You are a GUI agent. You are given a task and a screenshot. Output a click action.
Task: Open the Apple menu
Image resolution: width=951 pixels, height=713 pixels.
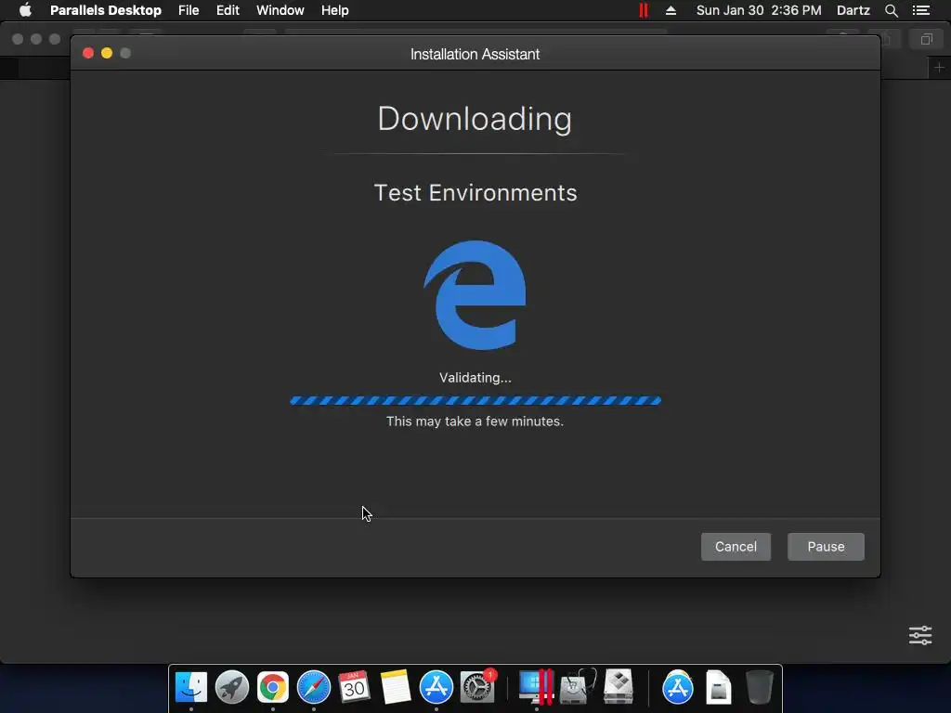(25, 10)
